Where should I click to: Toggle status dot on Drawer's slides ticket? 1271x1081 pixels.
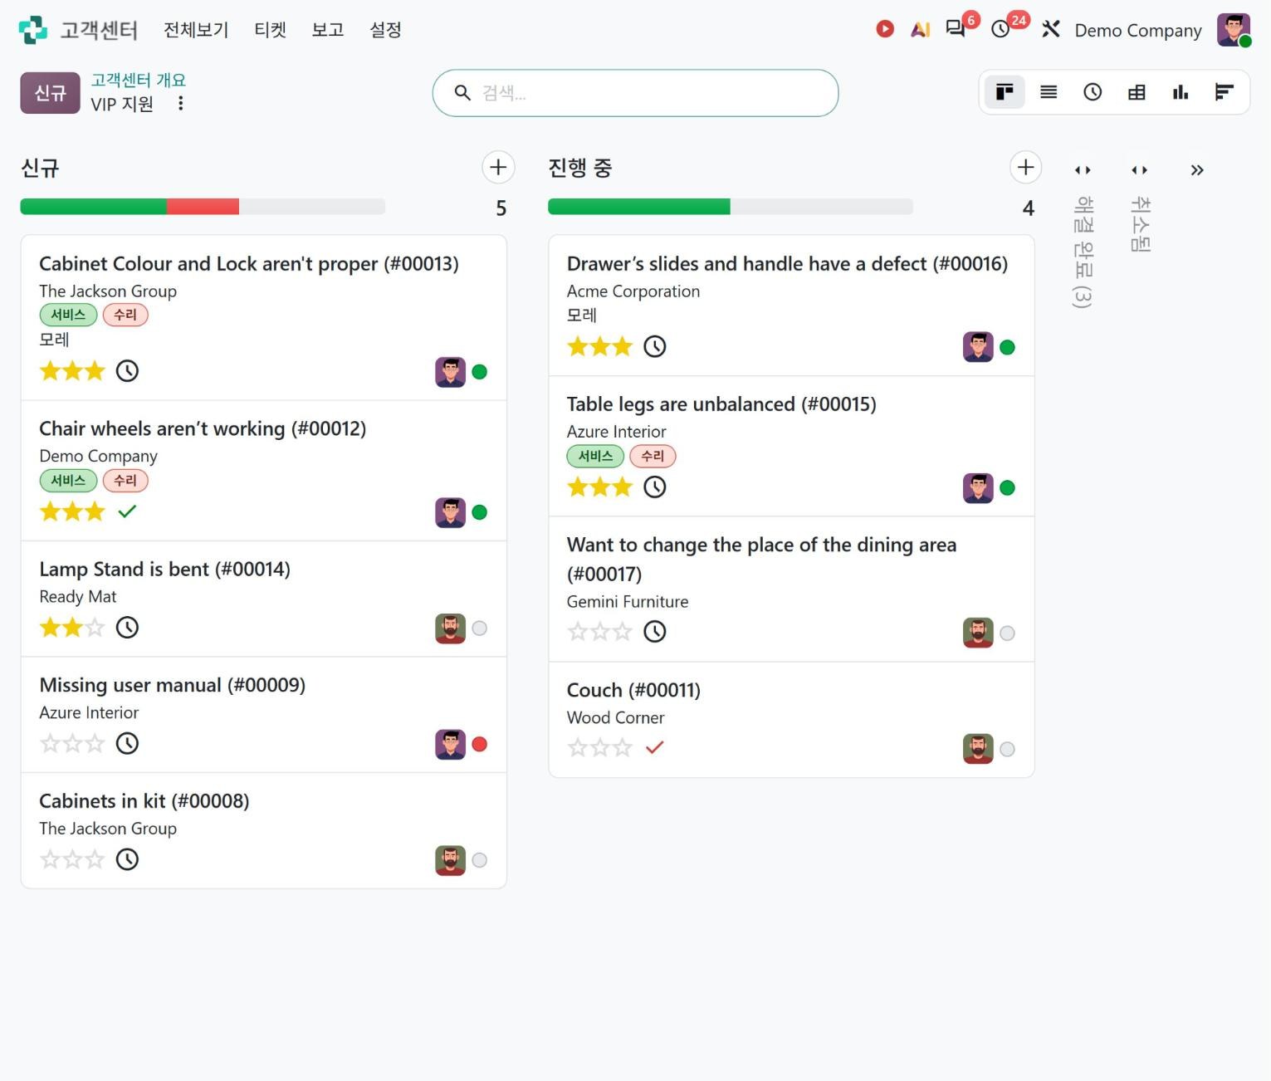(1007, 347)
